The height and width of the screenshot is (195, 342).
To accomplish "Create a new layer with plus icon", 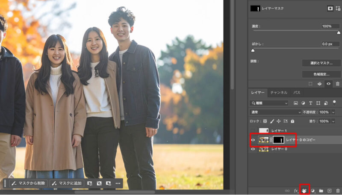I will click(x=330, y=191).
